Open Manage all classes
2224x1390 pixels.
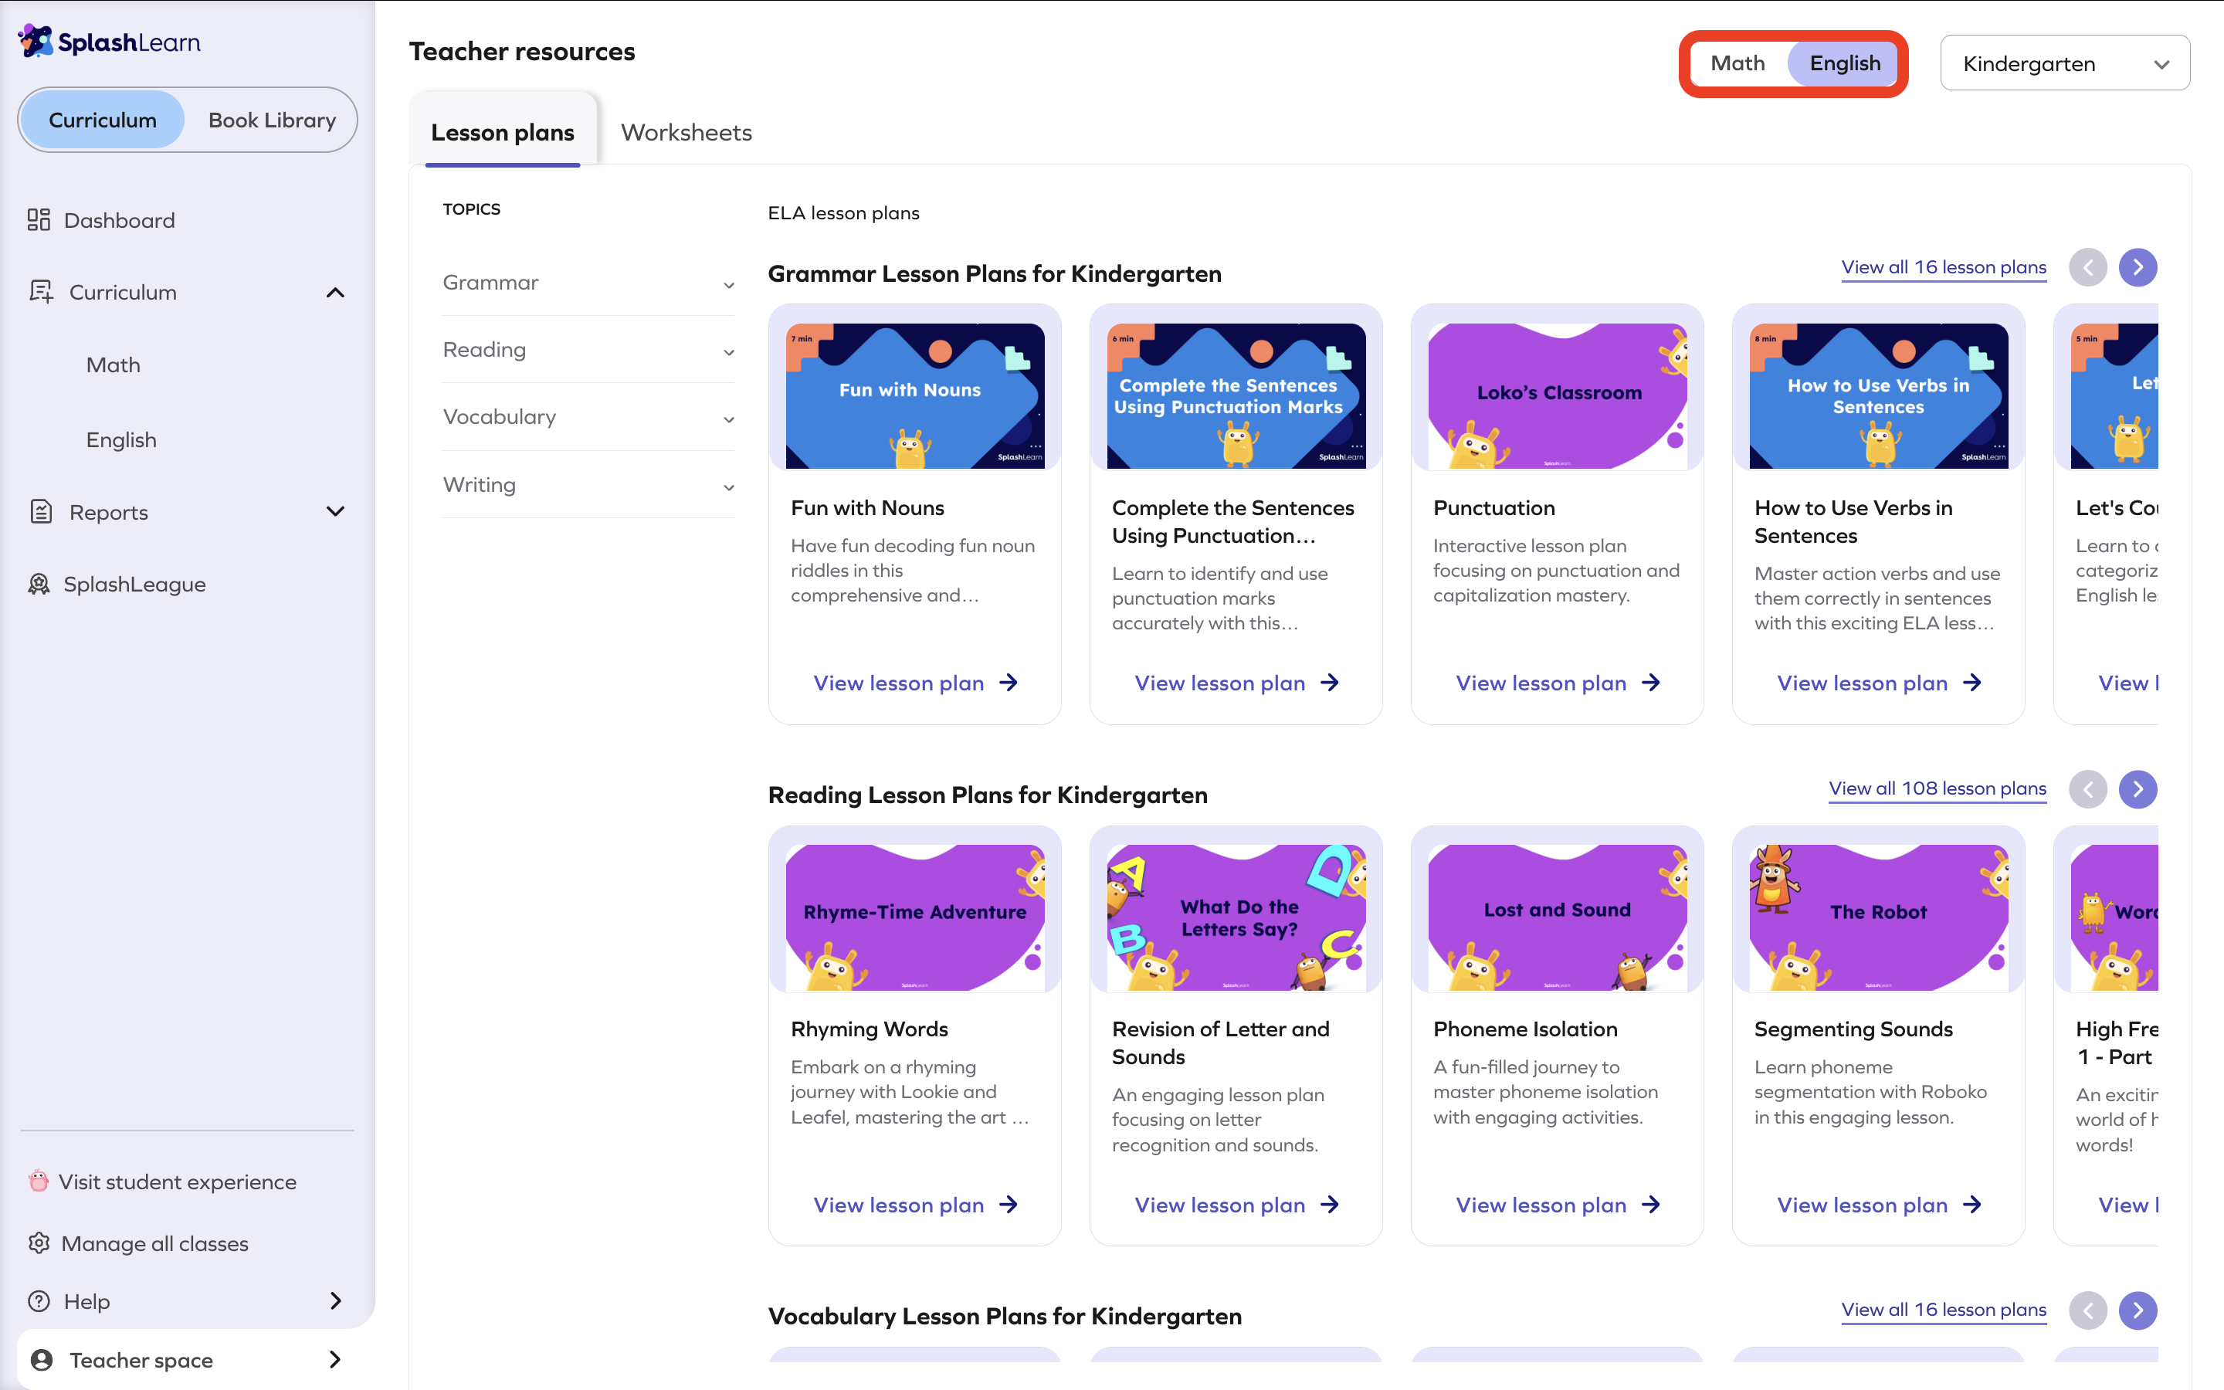(x=154, y=1244)
